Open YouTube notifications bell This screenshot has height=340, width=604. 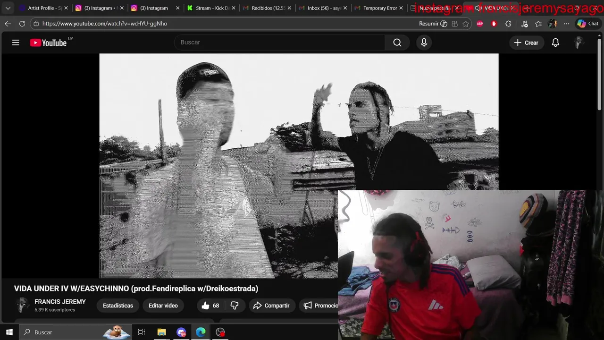tap(555, 42)
